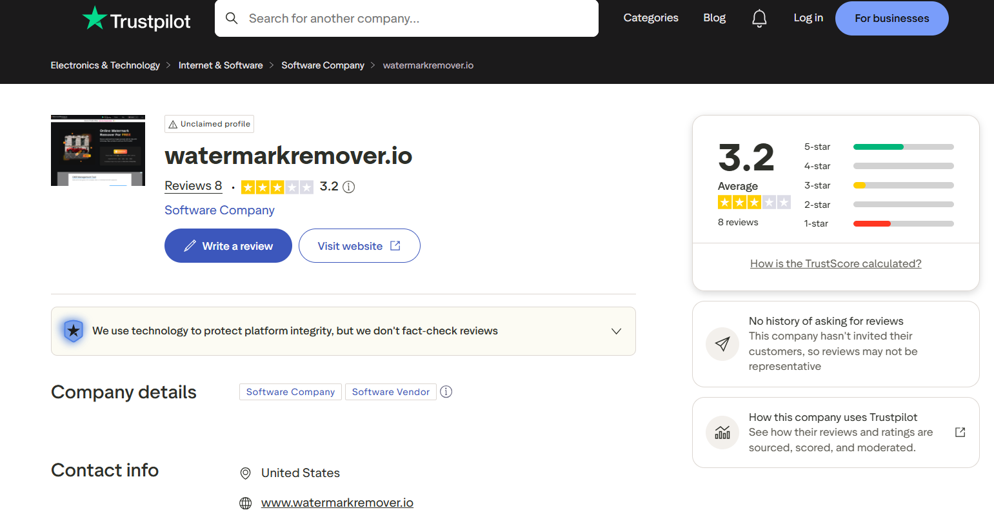Click the location pin icon

(x=246, y=473)
